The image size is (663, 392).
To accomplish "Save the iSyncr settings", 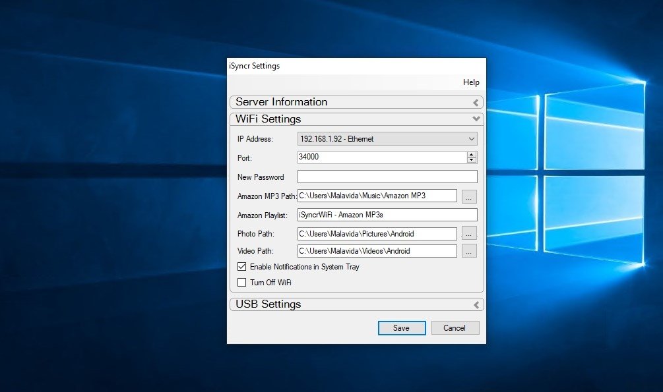I will pos(402,328).
